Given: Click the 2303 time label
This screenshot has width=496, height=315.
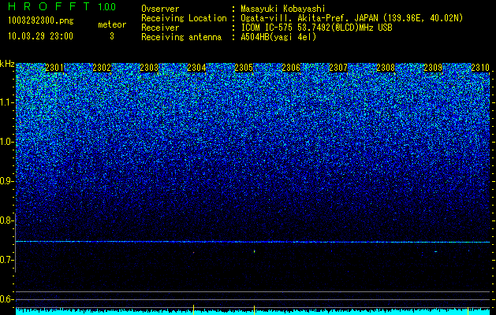Looking at the screenshot, I should coord(149,68).
